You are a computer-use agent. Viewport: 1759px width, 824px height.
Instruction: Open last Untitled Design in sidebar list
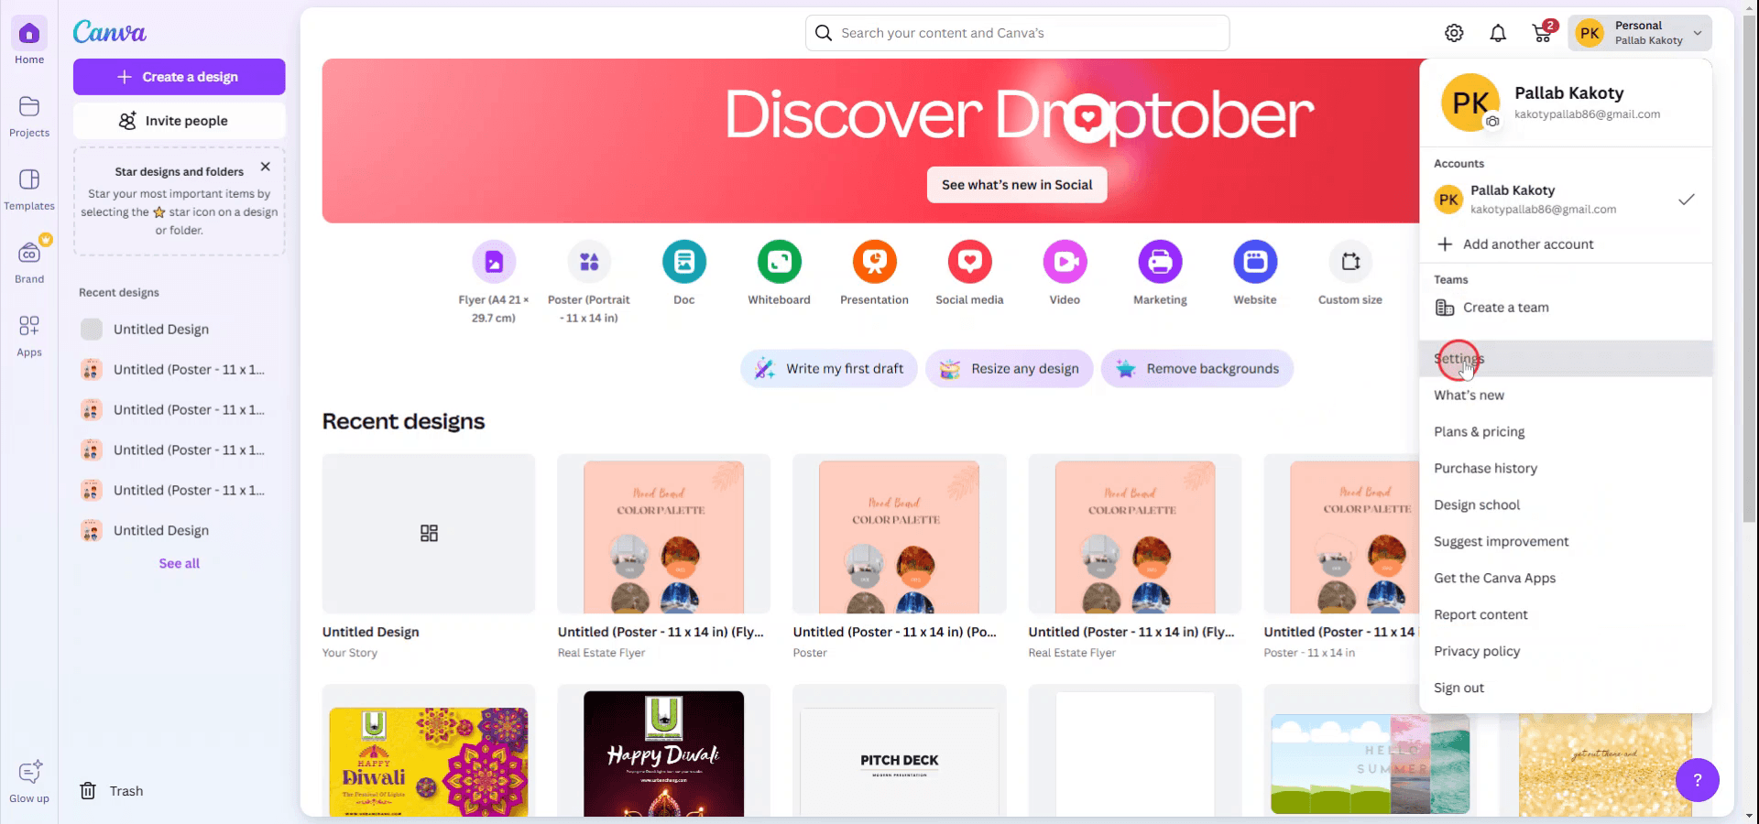[x=180, y=531]
